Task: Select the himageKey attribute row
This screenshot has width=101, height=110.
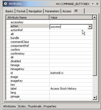Action: pyautogui.click(x=49, y=69)
